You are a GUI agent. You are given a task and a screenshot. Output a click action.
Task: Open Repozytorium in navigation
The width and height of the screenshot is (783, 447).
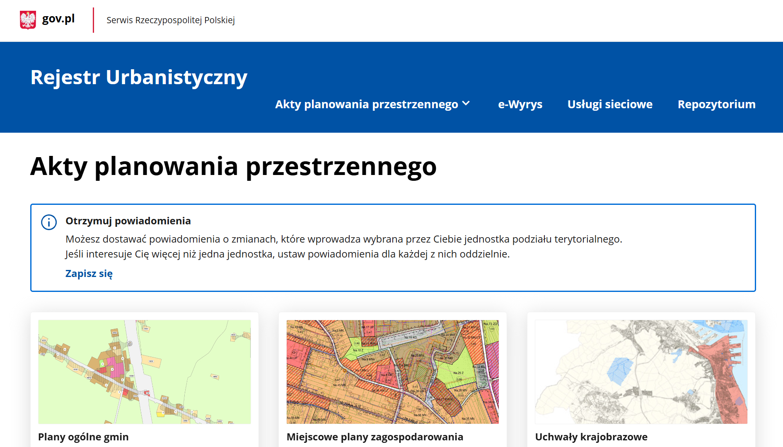click(716, 104)
